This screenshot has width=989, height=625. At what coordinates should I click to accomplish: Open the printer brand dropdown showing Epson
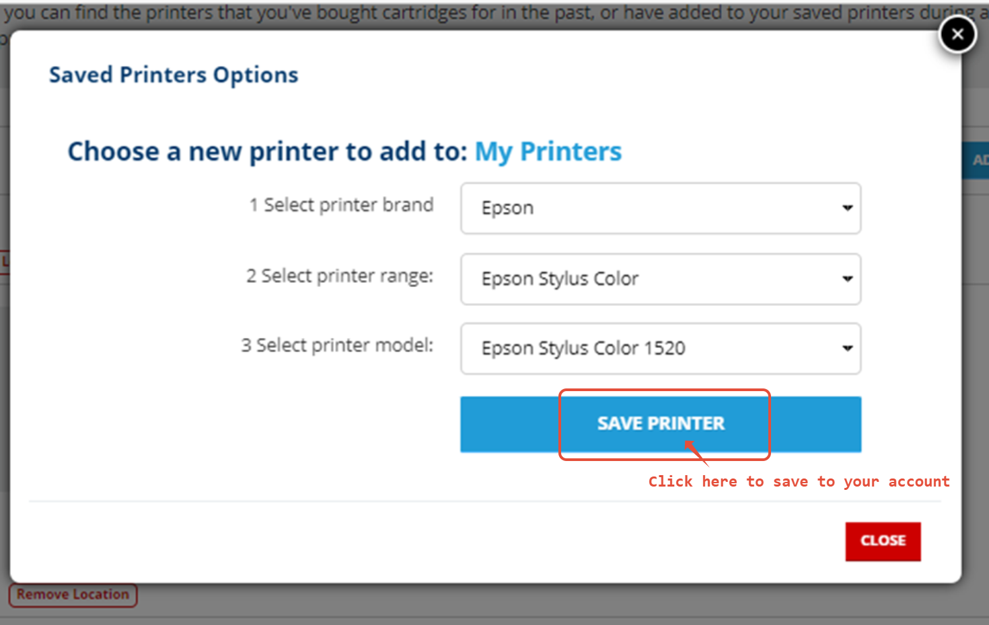coord(659,208)
